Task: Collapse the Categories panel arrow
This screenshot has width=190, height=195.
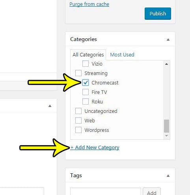Action: click(168, 39)
